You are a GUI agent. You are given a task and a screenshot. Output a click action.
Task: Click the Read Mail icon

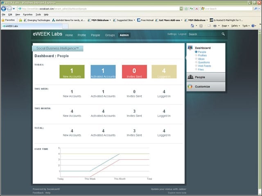[209, 26]
